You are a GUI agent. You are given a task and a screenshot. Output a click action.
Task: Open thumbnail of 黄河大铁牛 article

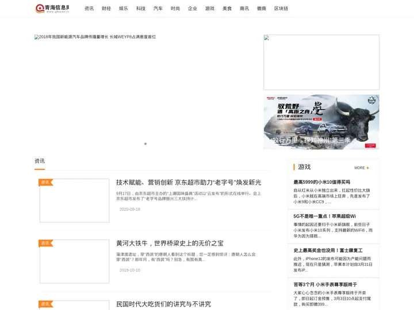point(74,262)
